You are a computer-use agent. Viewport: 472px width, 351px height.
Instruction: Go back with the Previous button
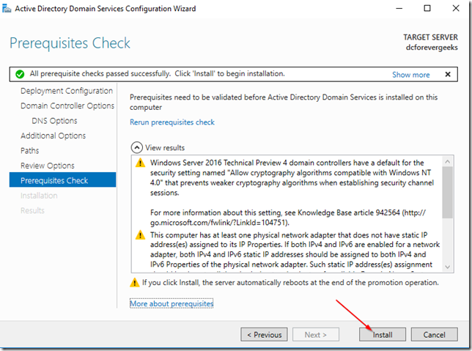tap(264, 334)
